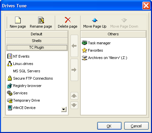Confirm with the OK button
The height and width of the screenshot is (133, 152).
click(x=109, y=126)
